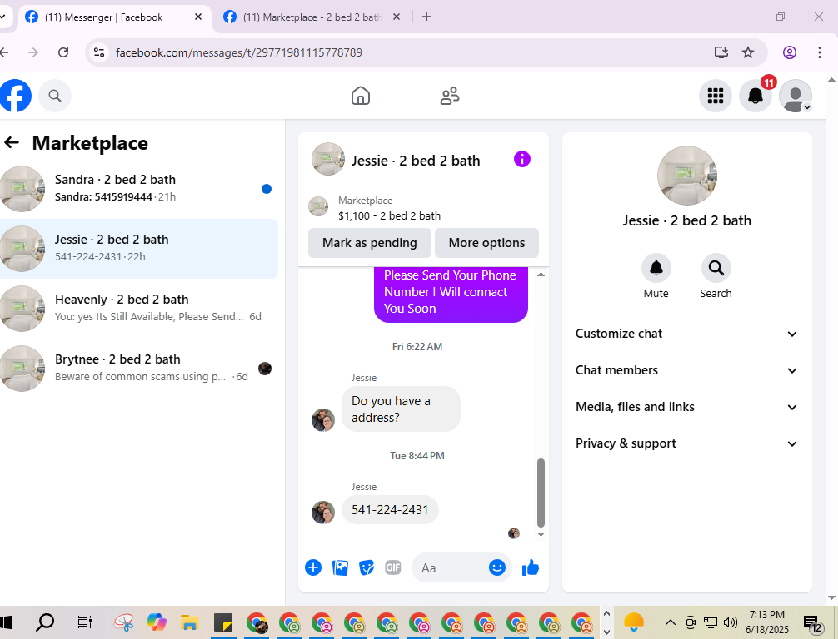
Task: Click back arrow next to Marketplace heading
Action: (12, 142)
